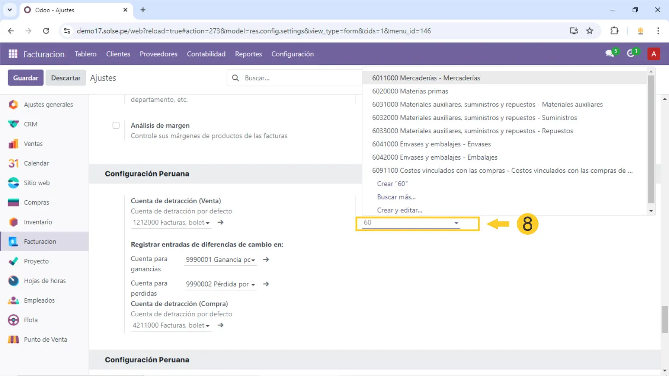The width and height of the screenshot is (669, 376).
Task: Open the Contabilidad menu
Action: pyautogui.click(x=206, y=54)
